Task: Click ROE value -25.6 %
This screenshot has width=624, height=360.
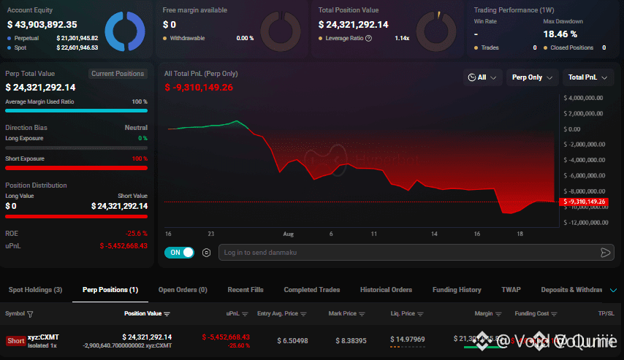Action: [136, 234]
